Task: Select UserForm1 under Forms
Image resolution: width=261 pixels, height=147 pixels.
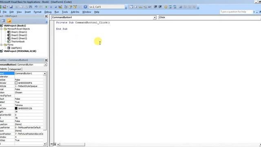Action: coord(16,48)
